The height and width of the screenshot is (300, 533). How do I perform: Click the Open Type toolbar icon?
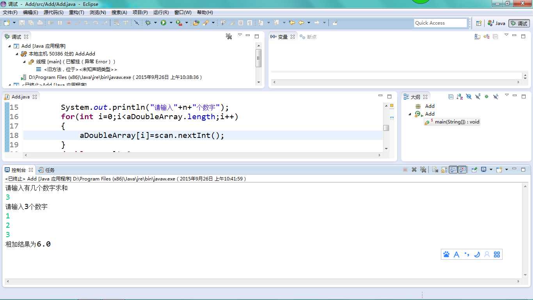196,23
